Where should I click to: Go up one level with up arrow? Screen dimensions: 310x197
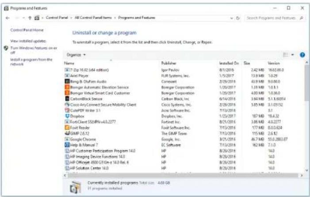point(30,18)
